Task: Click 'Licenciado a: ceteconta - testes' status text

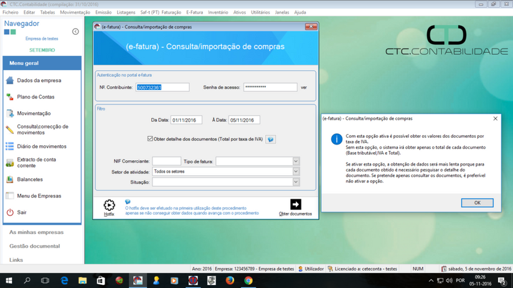Action: pyautogui.click(x=362, y=269)
